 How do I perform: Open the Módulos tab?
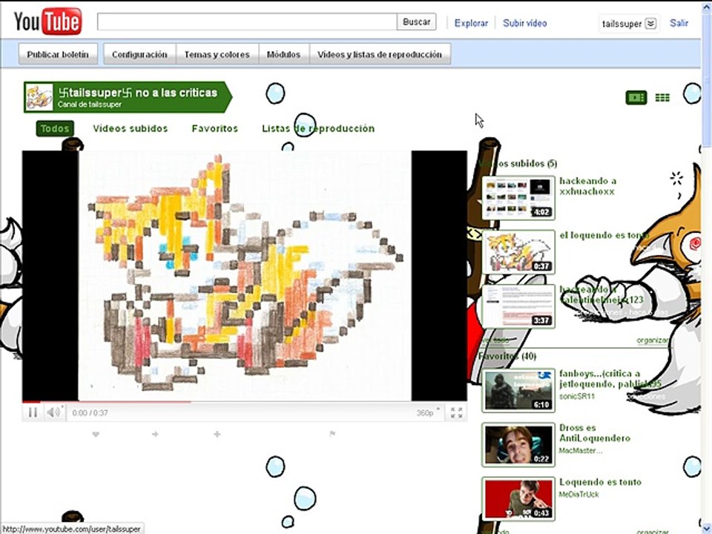click(283, 54)
